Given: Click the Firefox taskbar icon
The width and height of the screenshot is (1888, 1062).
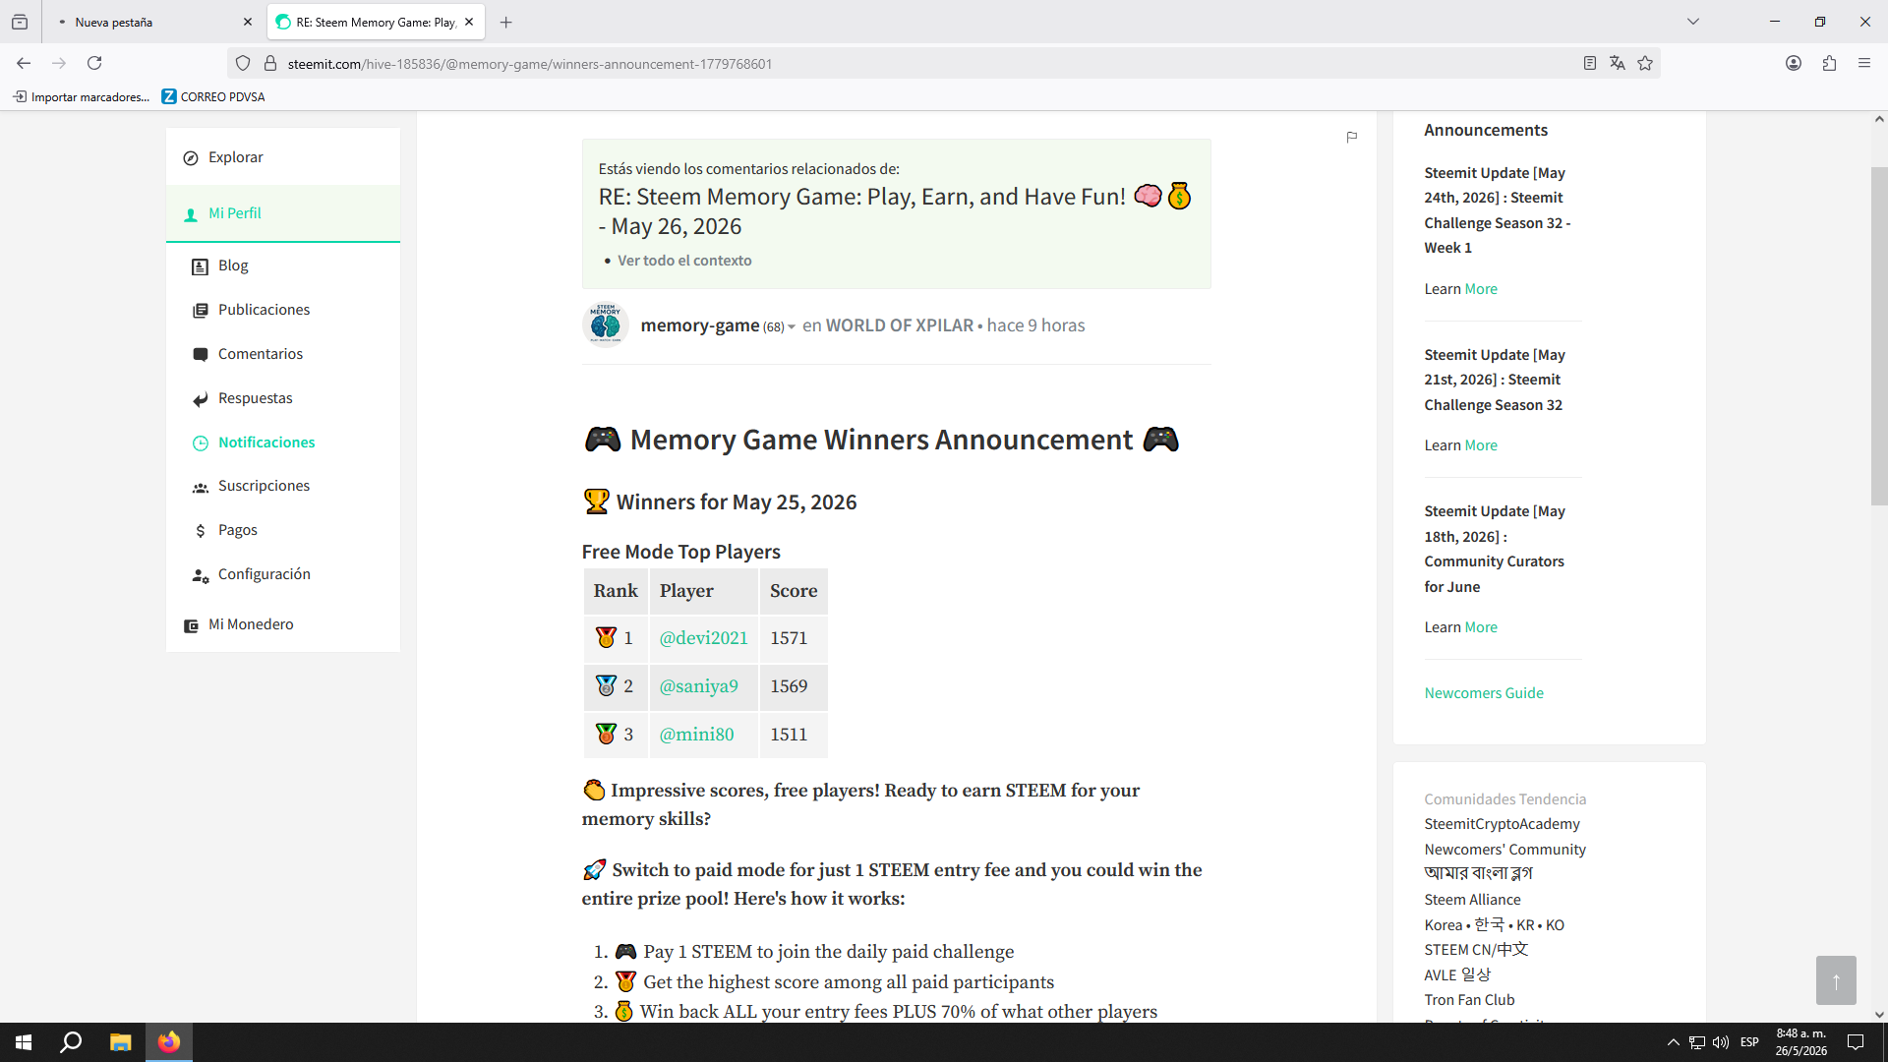Looking at the screenshot, I should pyautogui.click(x=169, y=1042).
